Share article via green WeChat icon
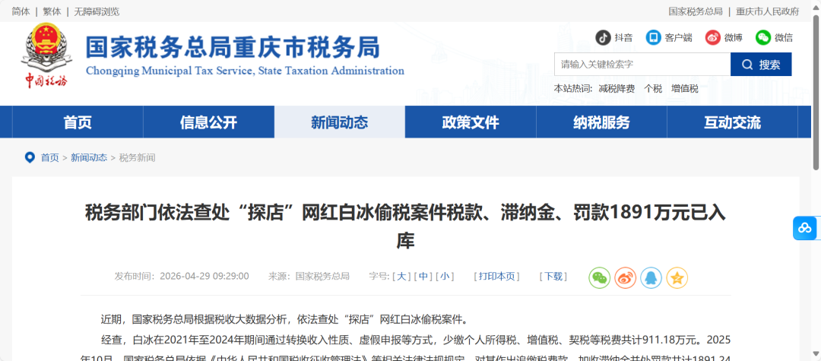 point(600,278)
